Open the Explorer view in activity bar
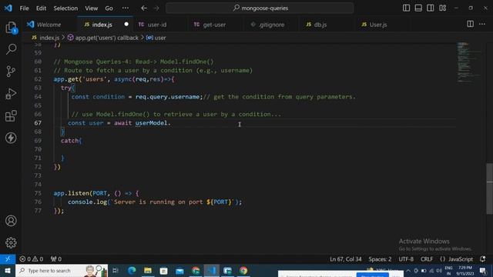 [11, 28]
